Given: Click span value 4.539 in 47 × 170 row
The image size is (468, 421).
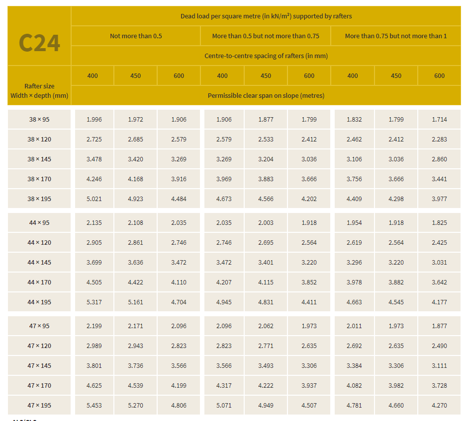Looking at the screenshot, I should [x=135, y=386].
